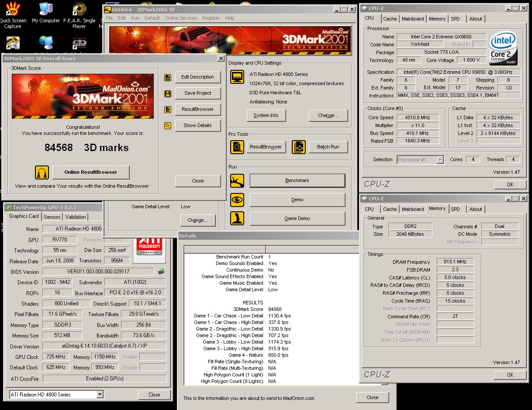Click Close button in GPU-Z window
The image size is (532, 410).
[154, 395]
